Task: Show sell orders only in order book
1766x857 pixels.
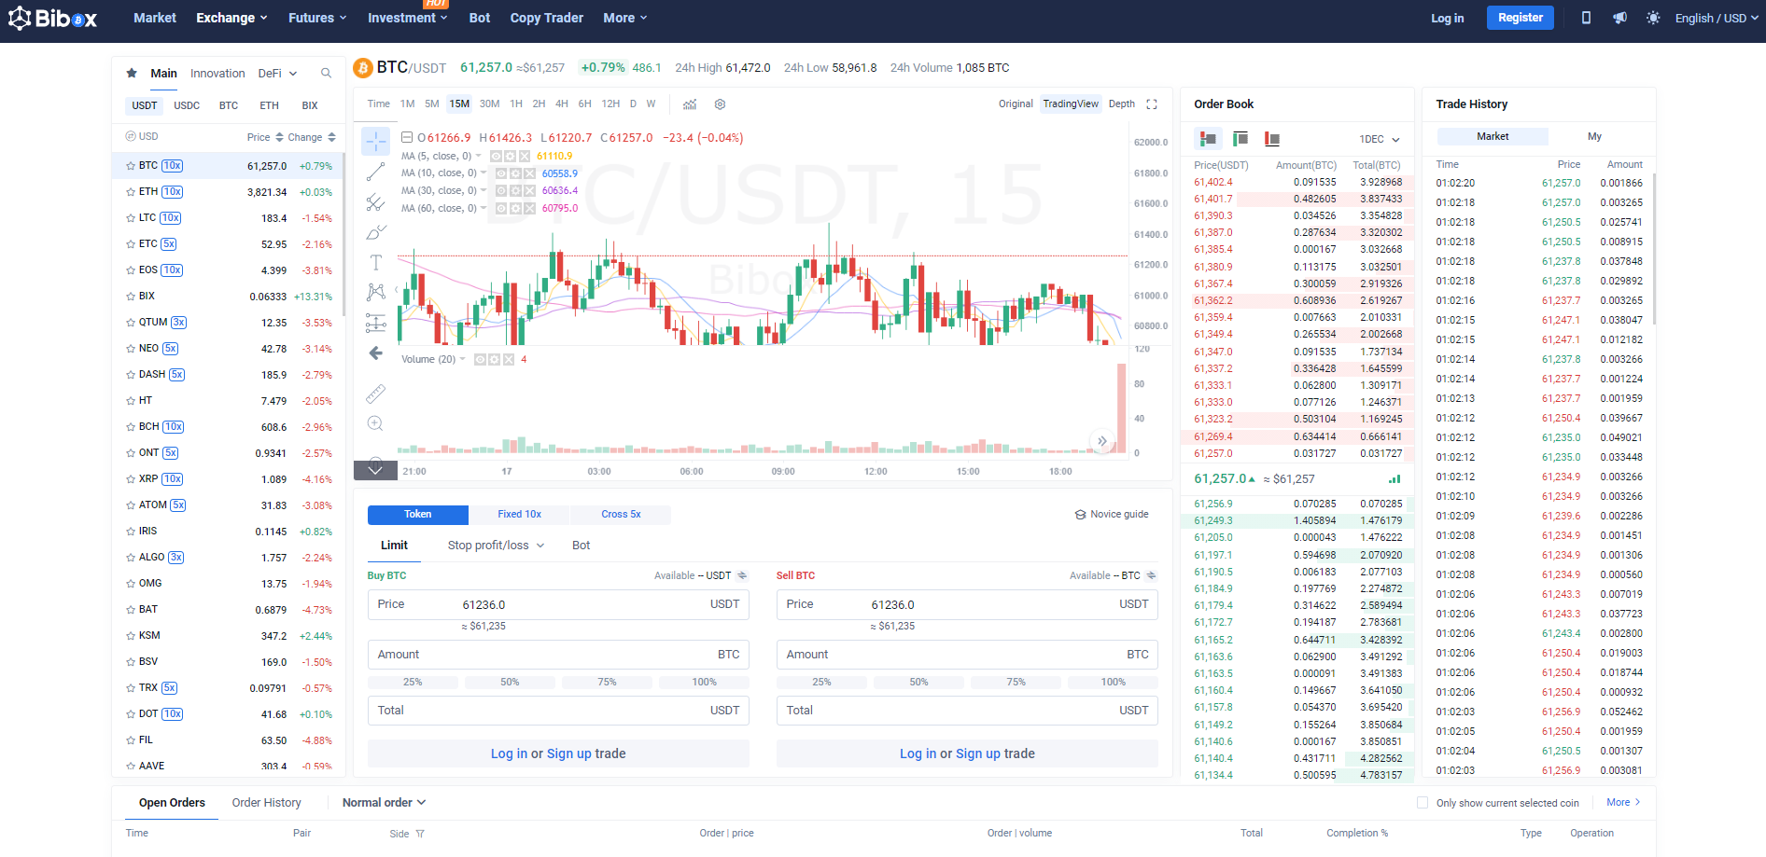Action: tap(1272, 139)
